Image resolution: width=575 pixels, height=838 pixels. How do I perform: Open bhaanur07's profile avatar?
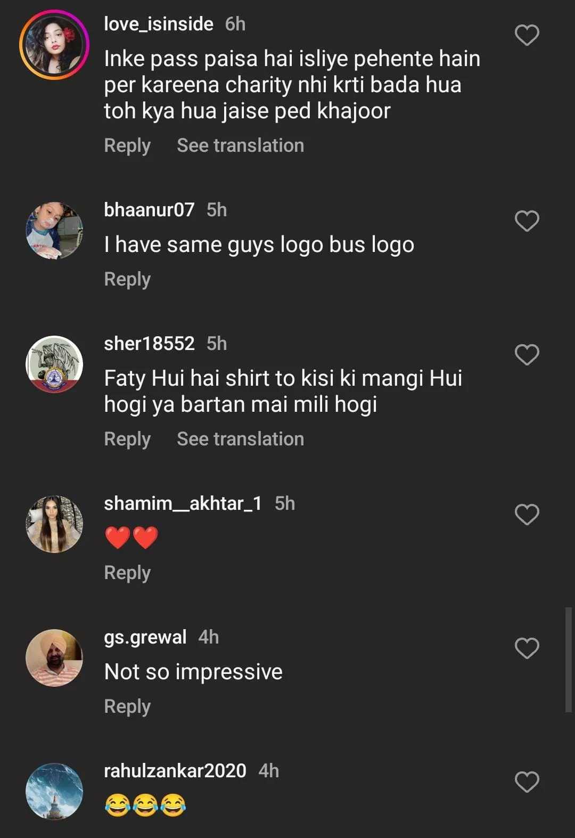click(x=54, y=230)
